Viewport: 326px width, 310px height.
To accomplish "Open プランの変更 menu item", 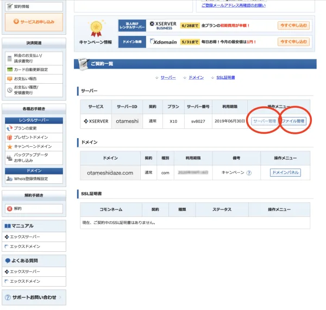I will tap(34, 128).
